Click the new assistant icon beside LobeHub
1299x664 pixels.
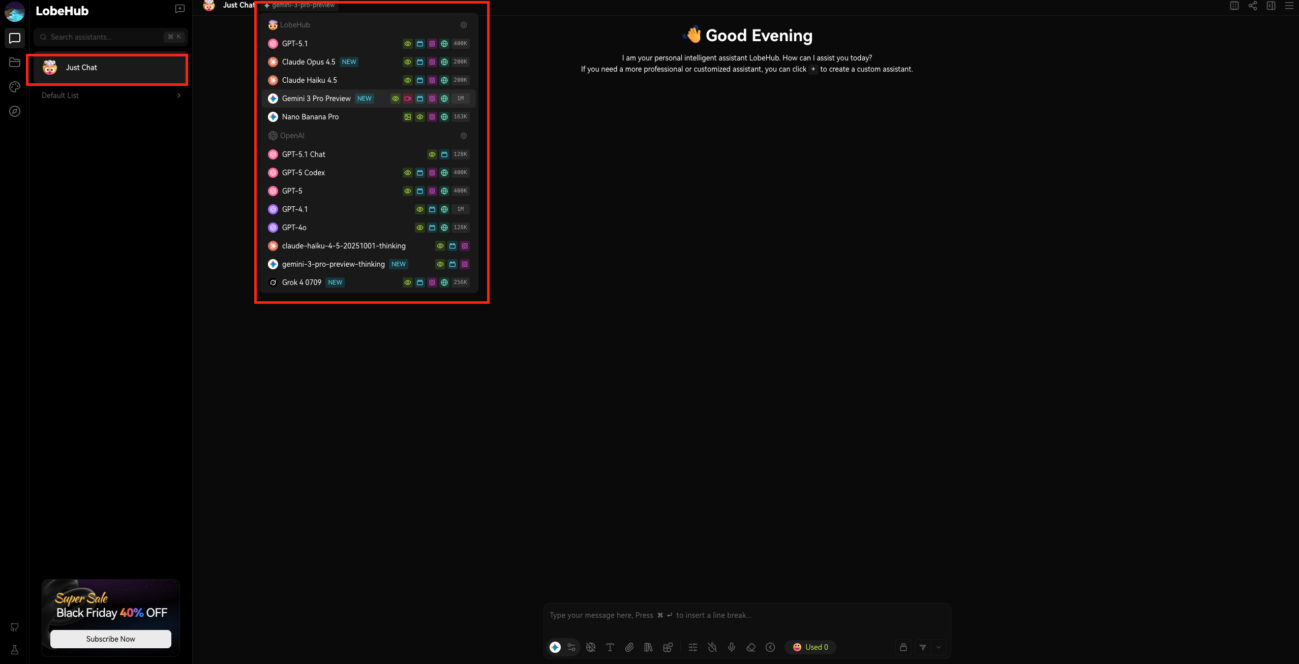(x=179, y=9)
